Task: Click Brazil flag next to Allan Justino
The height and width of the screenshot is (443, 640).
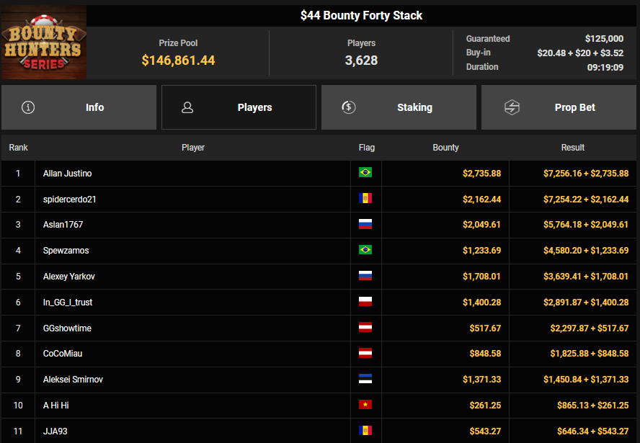Action: pyautogui.click(x=365, y=173)
